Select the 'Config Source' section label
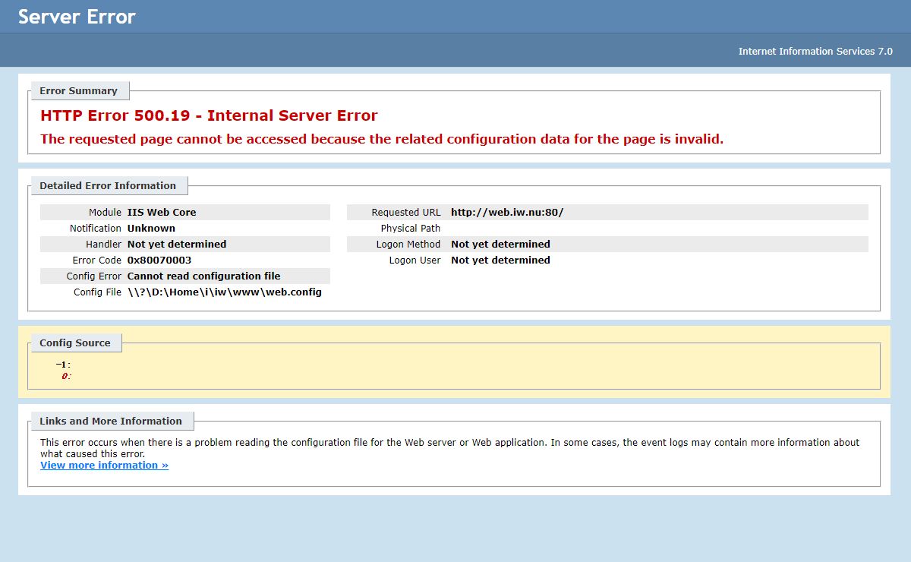This screenshot has height=562, width=911. point(75,343)
